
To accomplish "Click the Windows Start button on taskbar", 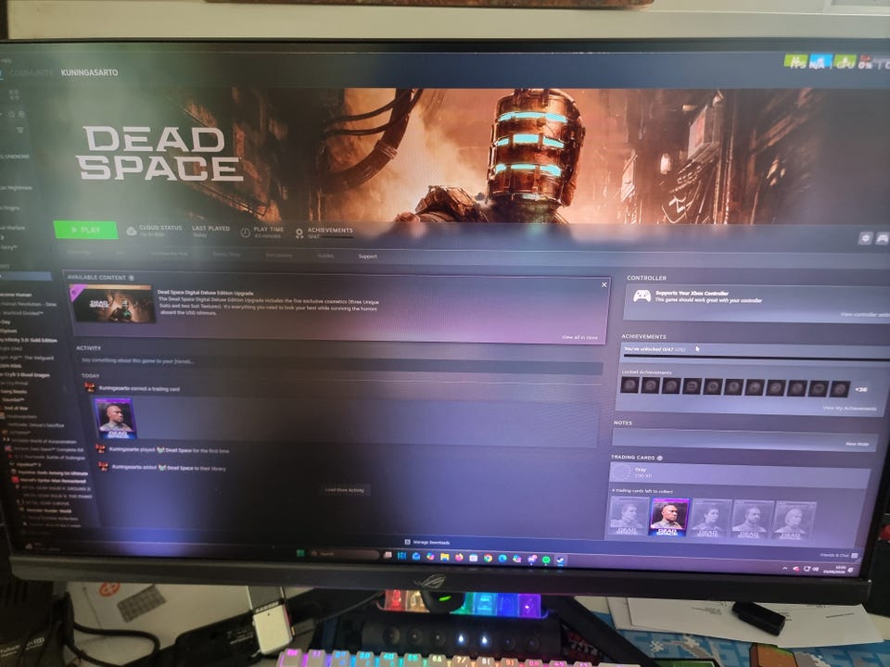I will click(299, 553).
